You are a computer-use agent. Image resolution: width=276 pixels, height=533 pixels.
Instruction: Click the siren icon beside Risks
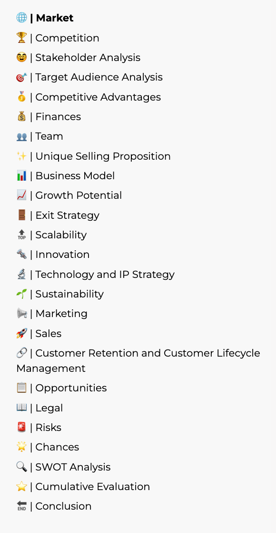click(x=22, y=427)
